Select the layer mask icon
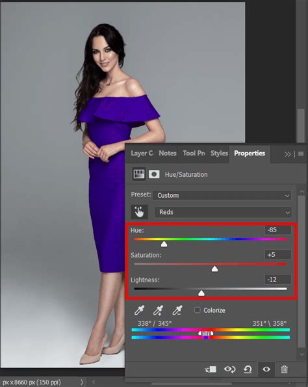The width and height of the screenshot is (308, 387). pyautogui.click(x=154, y=174)
